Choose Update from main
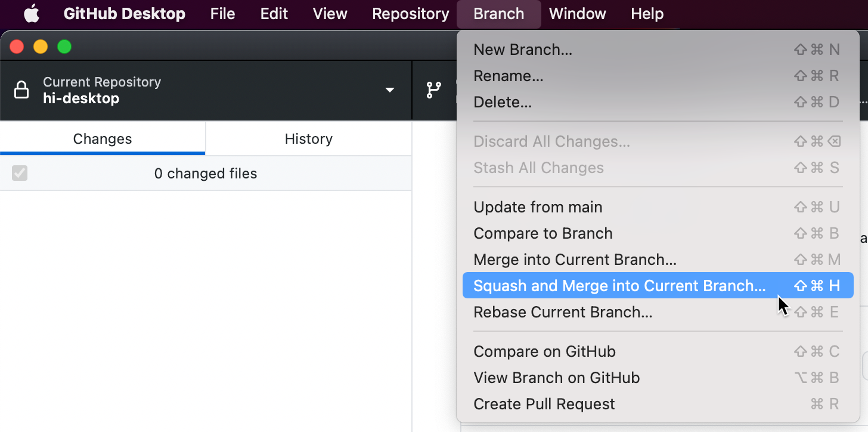This screenshot has height=432, width=868. [537, 207]
